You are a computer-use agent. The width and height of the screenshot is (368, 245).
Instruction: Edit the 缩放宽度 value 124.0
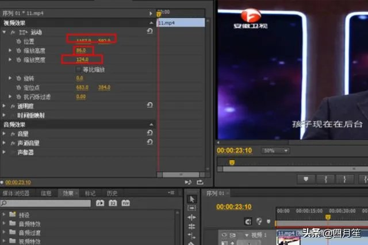click(82, 60)
